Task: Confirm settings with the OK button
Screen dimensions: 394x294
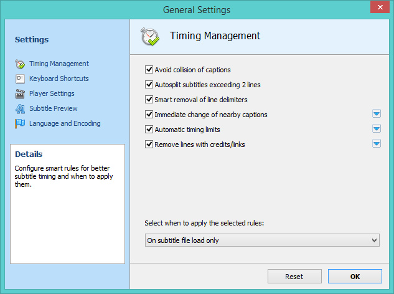Action: 355,277
